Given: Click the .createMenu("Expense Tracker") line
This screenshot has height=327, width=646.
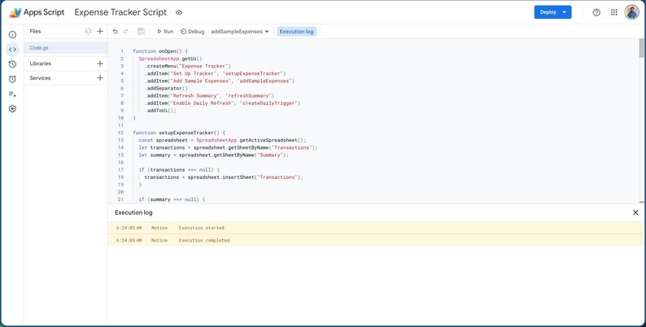Looking at the screenshot, I should (188, 67).
